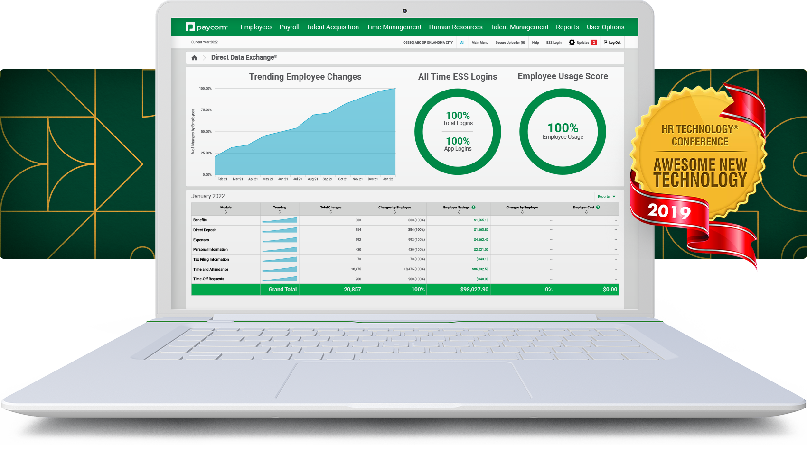Screen dimensions: 807x453
Task: Click the Employee Usage score ring
Action: point(563,131)
